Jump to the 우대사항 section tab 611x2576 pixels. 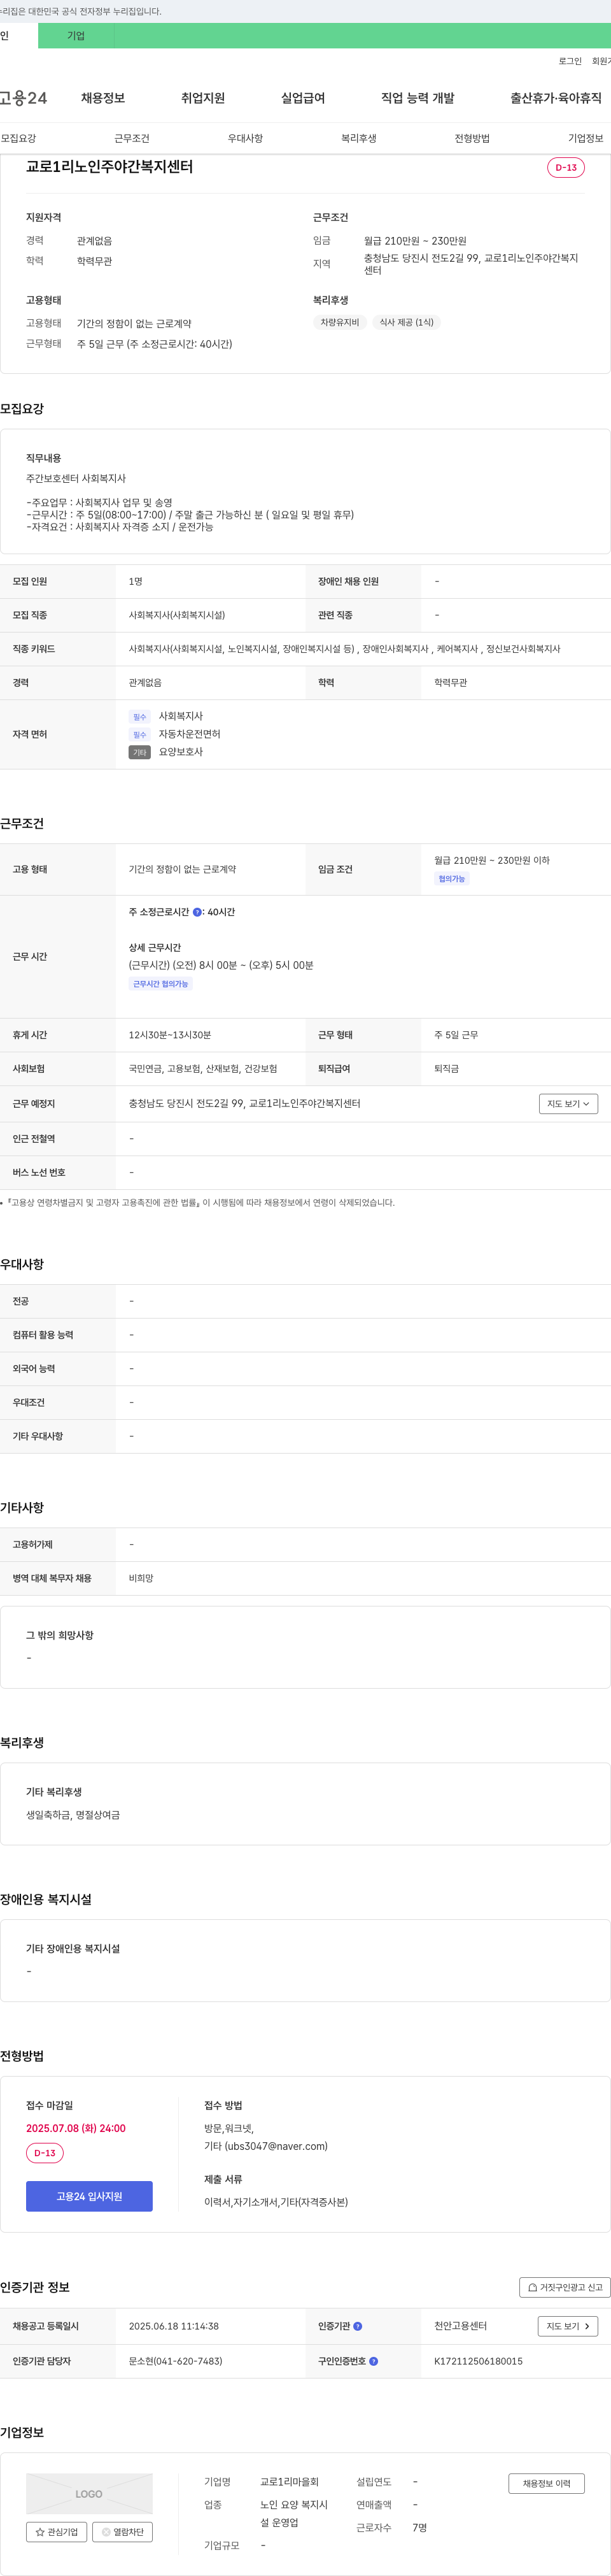point(246,138)
